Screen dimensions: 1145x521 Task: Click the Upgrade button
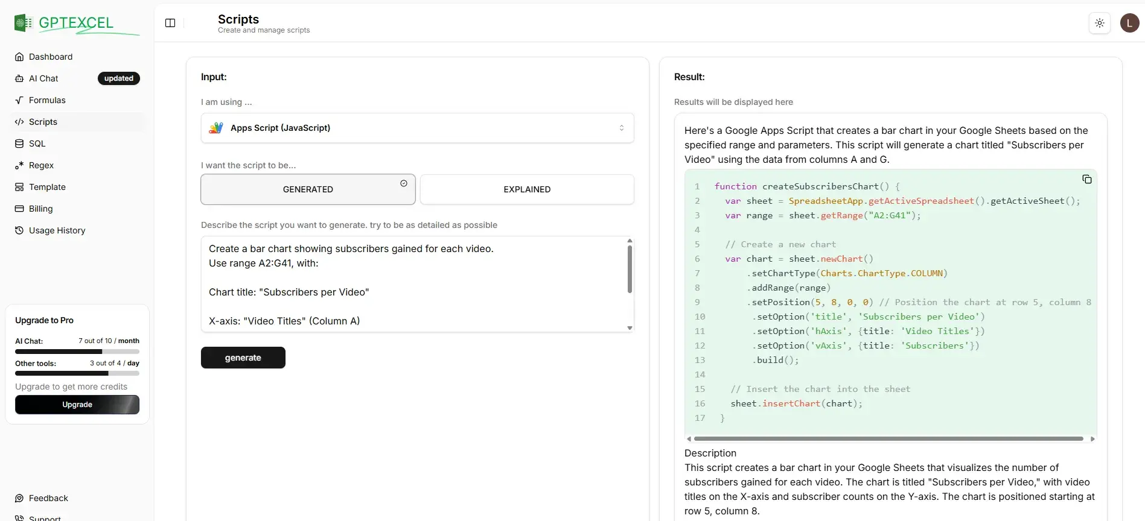tap(77, 405)
